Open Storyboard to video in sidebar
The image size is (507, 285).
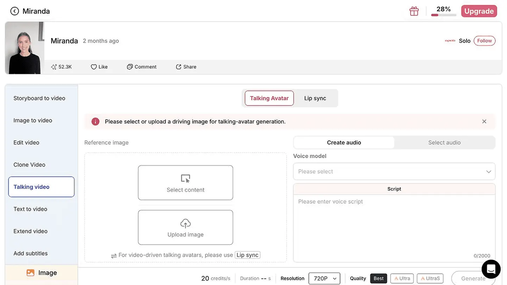tap(41, 98)
